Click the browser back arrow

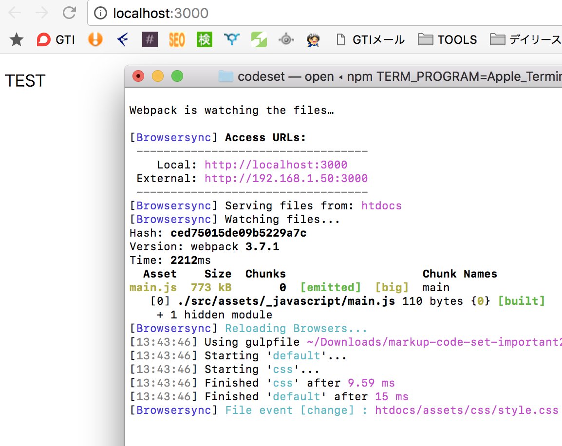tap(15, 13)
